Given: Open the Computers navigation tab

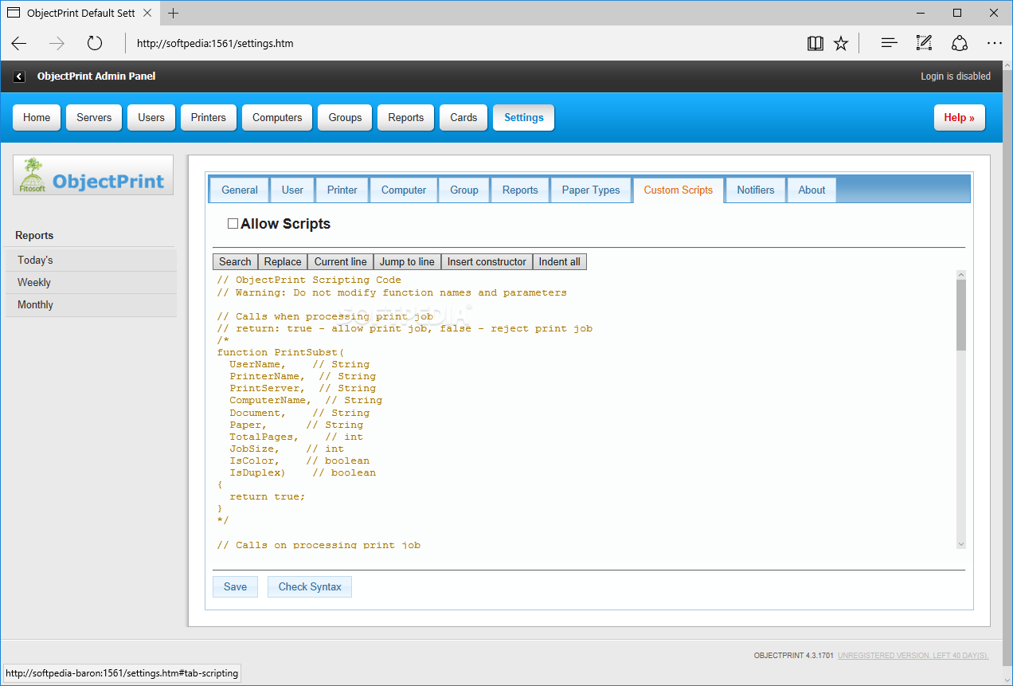Looking at the screenshot, I should [277, 117].
